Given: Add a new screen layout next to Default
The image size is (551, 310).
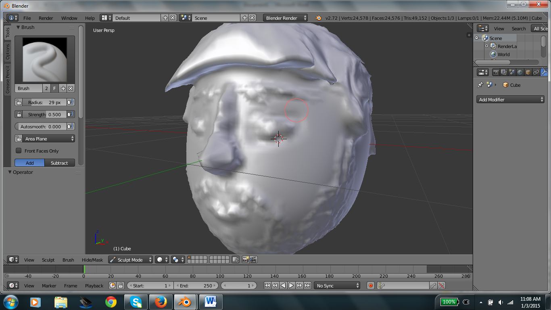Looking at the screenshot, I should (x=165, y=18).
